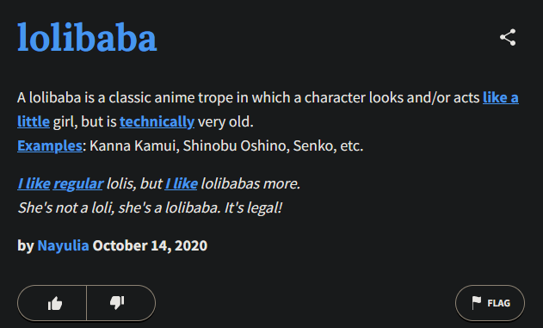Visit author Nayulia's profile
The image size is (543, 328).
tap(63, 245)
